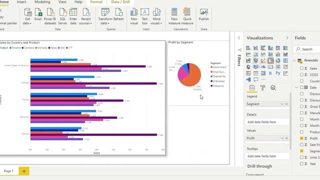Select the Page 1 tab
Viewport: 320px width, 180px height.
click(x=9, y=171)
